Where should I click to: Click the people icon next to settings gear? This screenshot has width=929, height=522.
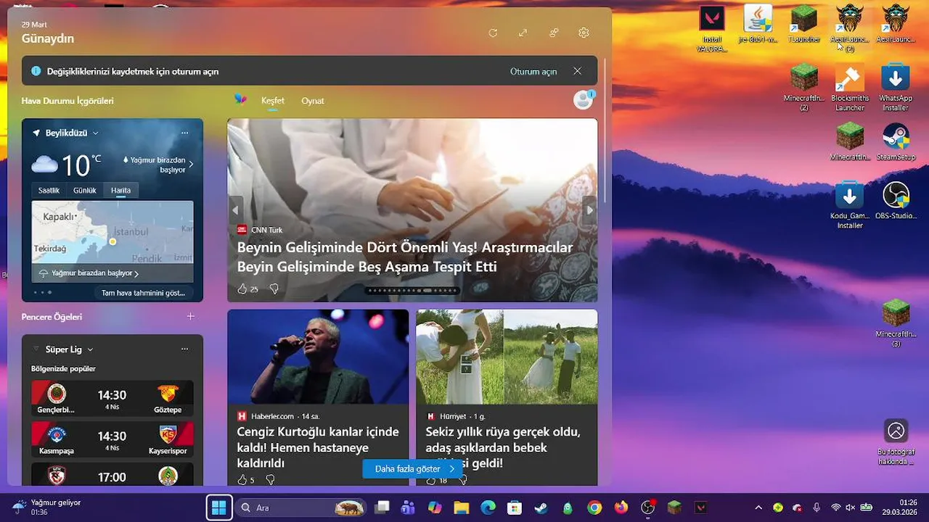(x=554, y=33)
